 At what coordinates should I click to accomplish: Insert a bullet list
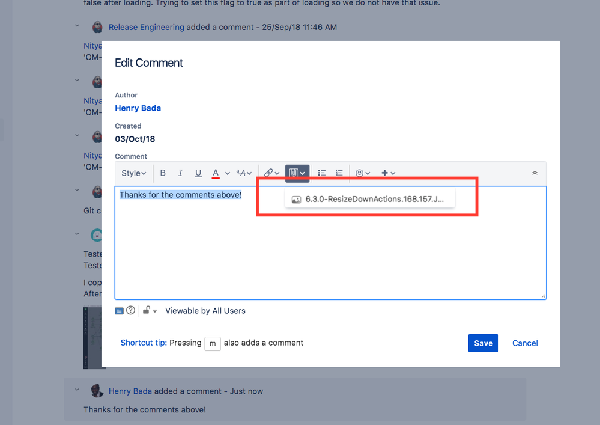[x=321, y=173]
